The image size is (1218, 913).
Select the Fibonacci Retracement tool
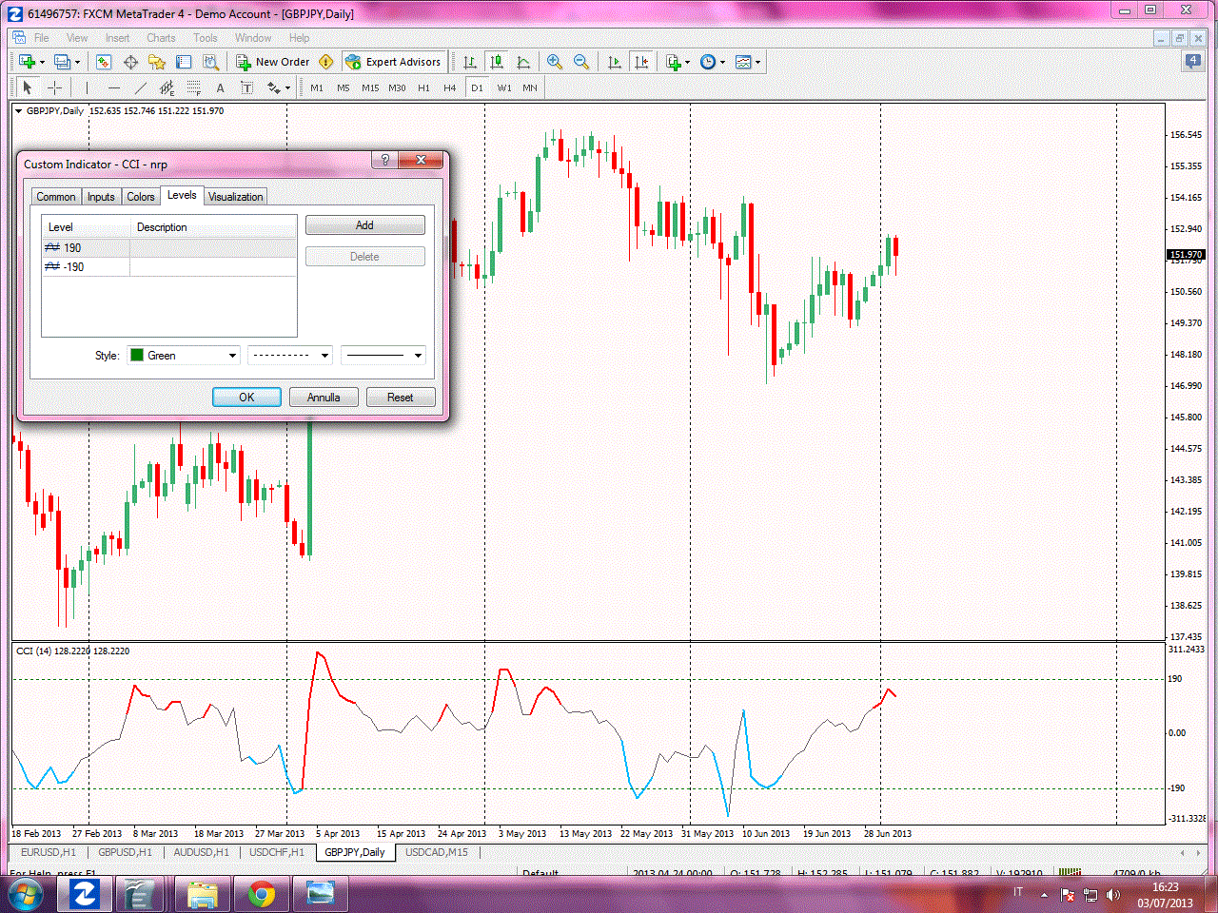[194, 87]
